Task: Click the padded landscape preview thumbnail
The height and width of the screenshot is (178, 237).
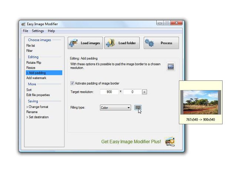Action: click(x=201, y=102)
